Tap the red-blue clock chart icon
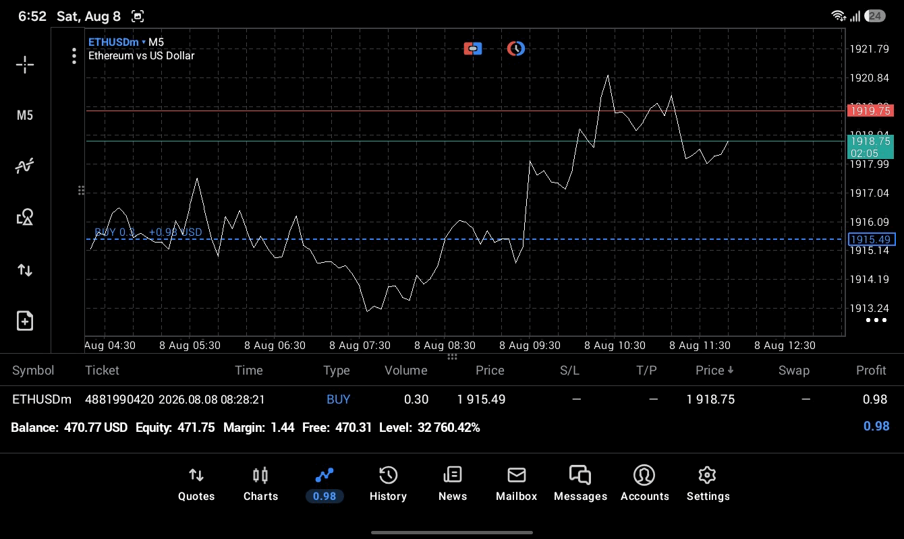 pyautogui.click(x=516, y=49)
